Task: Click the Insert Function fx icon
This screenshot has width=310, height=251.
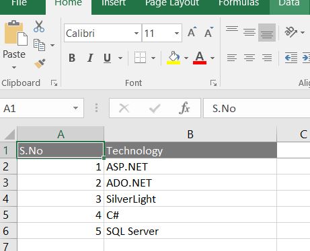Action: (184, 108)
